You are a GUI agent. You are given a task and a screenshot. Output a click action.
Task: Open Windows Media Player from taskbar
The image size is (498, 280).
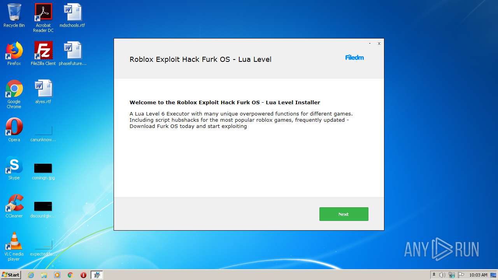[57, 275]
